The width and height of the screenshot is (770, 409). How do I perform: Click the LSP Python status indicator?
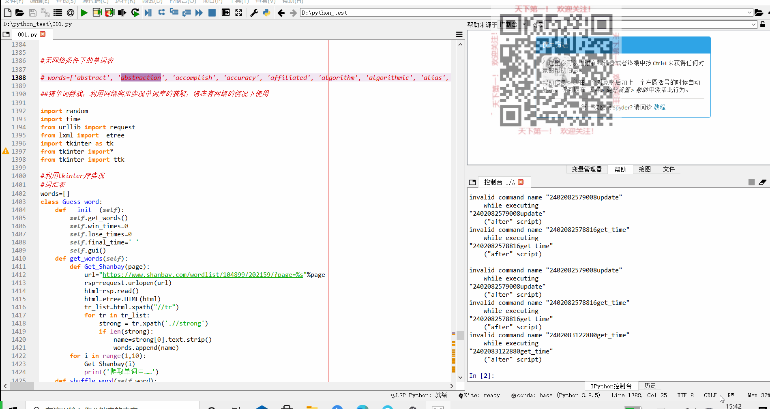418,395
